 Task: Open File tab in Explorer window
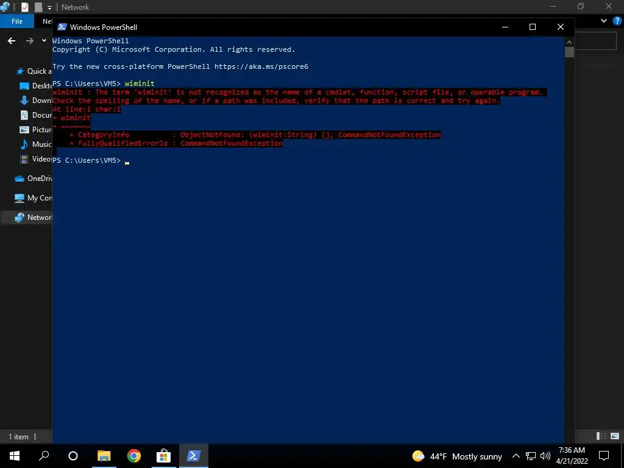pos(17,21)
